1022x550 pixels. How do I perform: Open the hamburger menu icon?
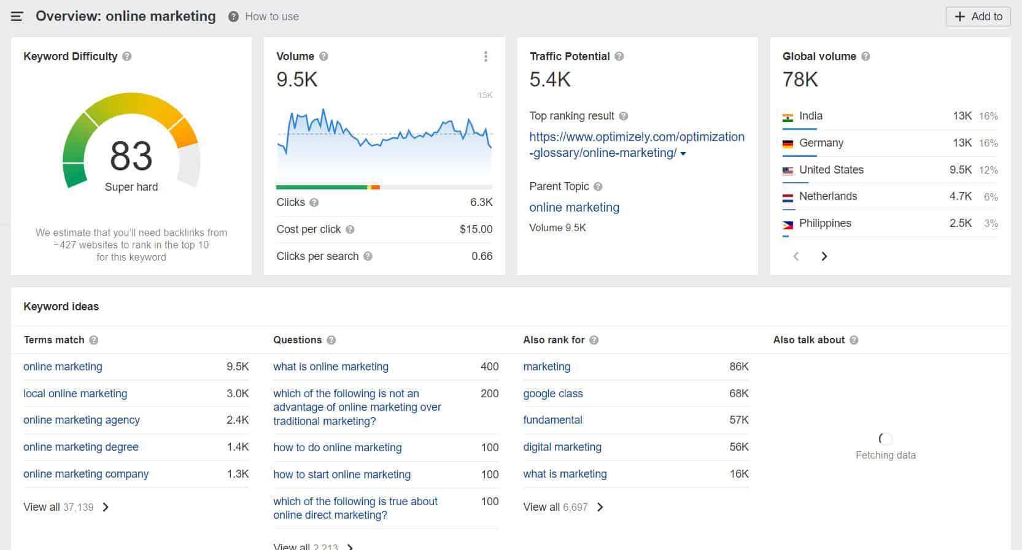click(17, 17)
